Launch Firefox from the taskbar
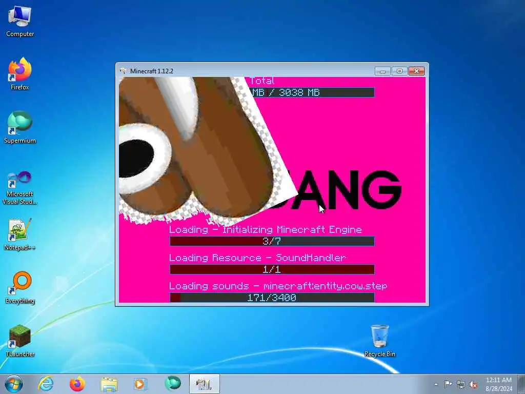525x394 pixels. [77, 384]
